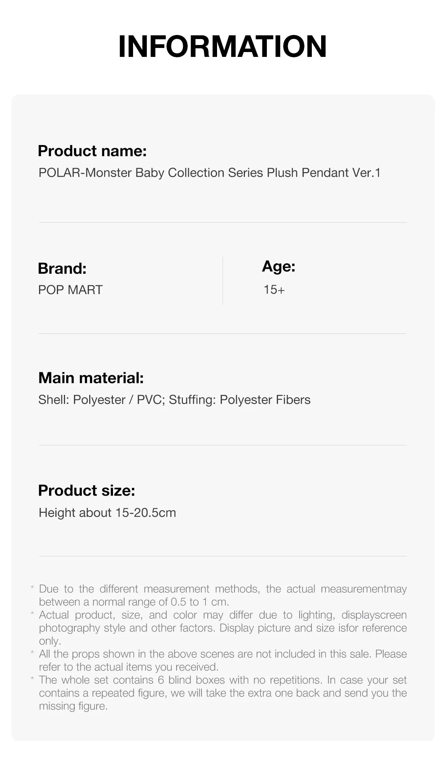Click the divider line below Main material section
Screen dimensions: 446x766
[x=223, y=445]
